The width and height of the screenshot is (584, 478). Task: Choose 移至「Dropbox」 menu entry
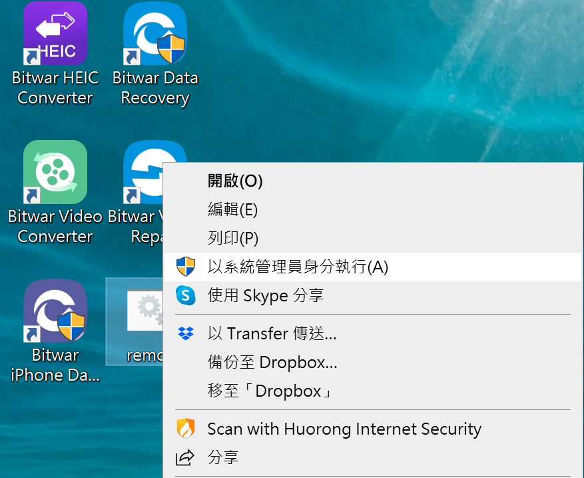tap(372, 391)
